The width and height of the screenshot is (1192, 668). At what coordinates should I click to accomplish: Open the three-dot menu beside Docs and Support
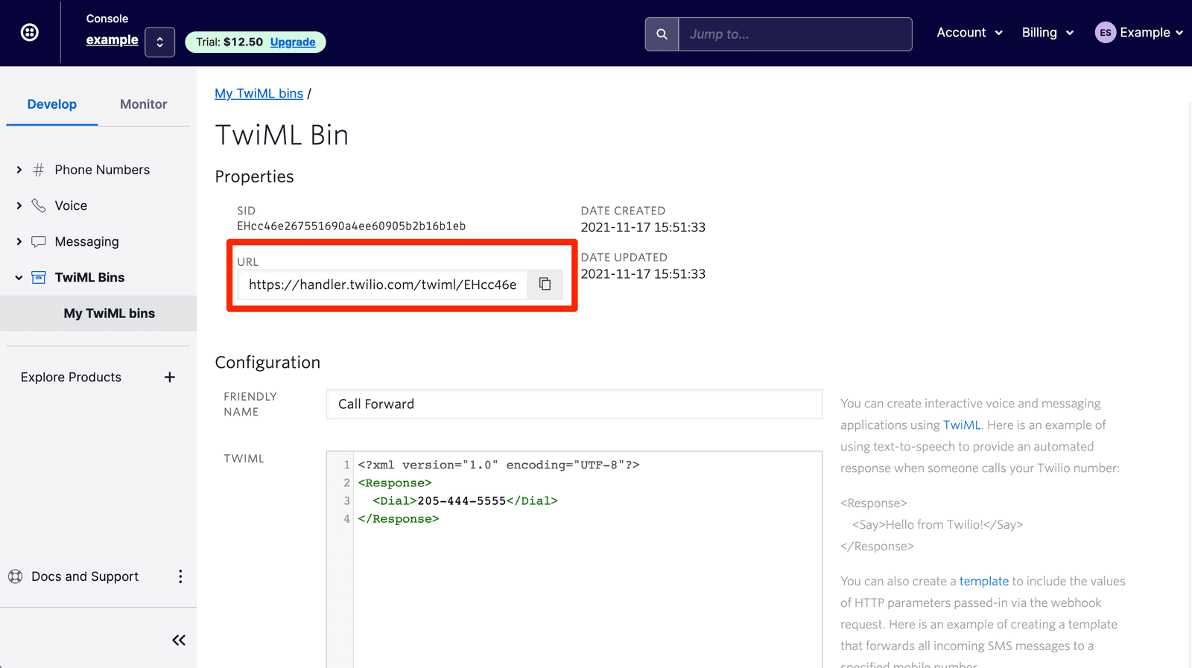click(180, 576)
